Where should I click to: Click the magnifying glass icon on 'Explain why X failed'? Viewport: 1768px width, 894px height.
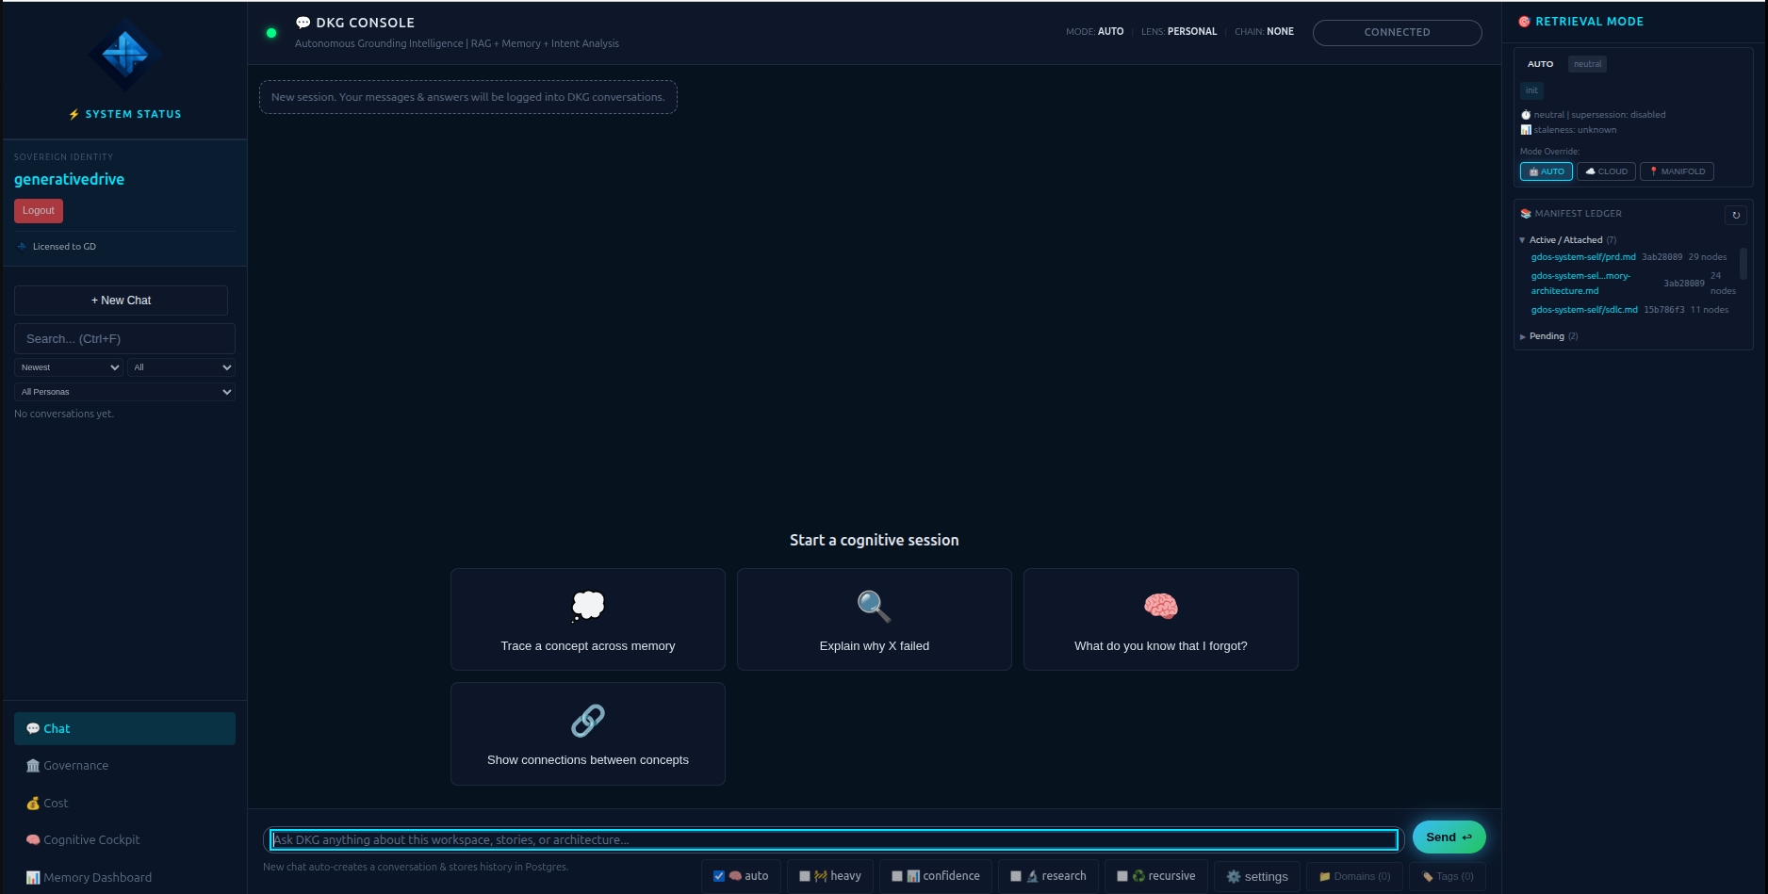[873, 606]
